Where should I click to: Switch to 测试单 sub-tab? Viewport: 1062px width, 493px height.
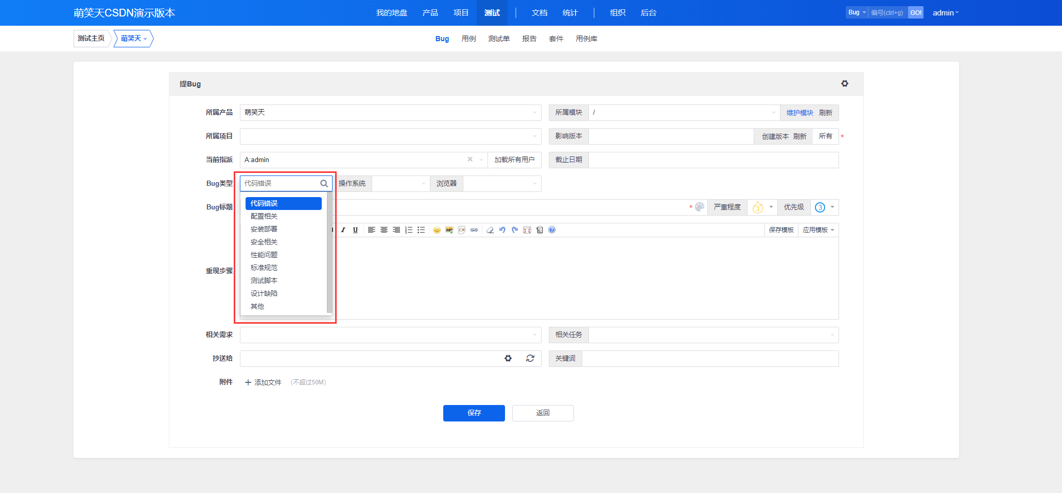click(x=499, y=39)
